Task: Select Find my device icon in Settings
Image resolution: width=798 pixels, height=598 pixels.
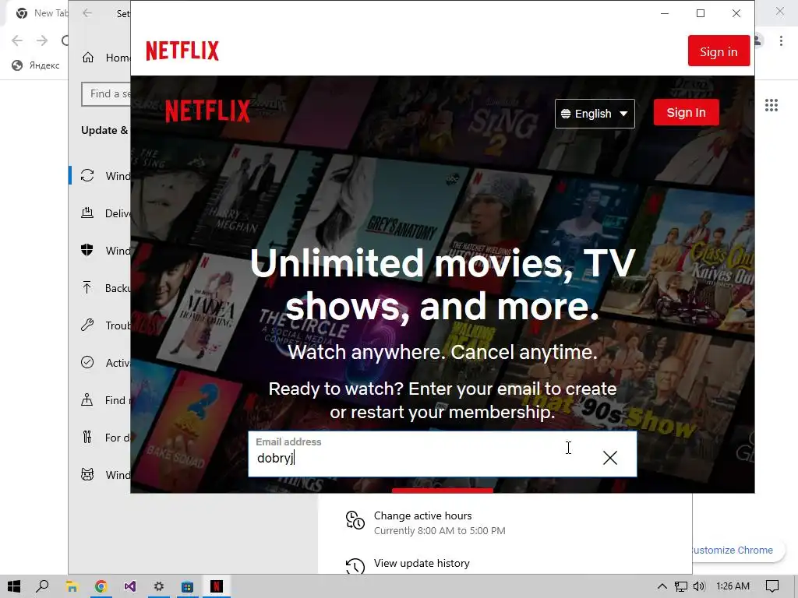Action: 87,399
